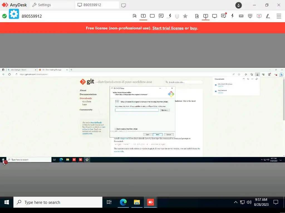This screenshot has height=213, width=285.
Task: Click the Git-2.42.0-64-bit.exe download entry
Action: coord(225,84)
